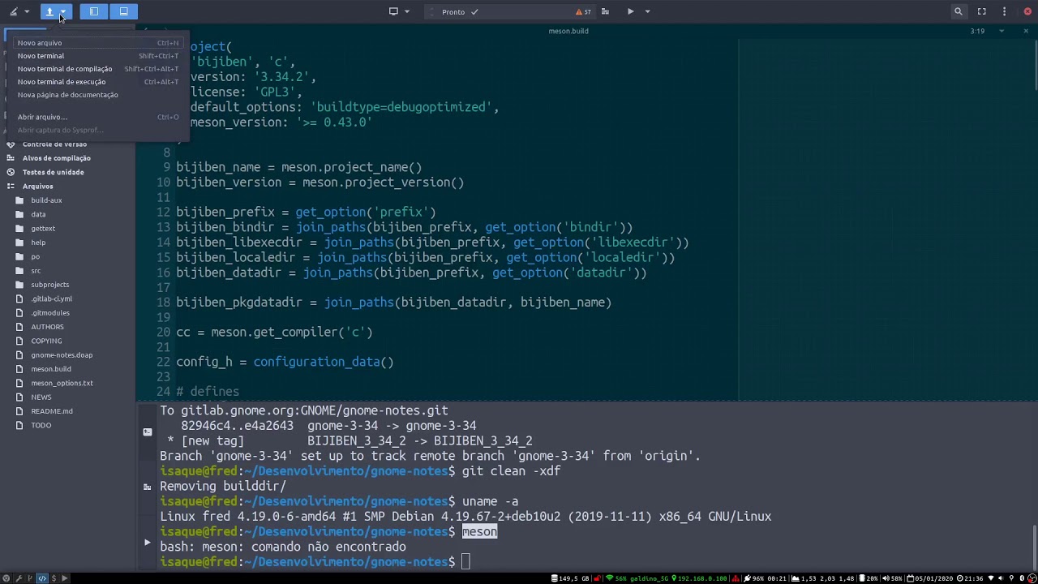
Task: Collapse the Arquivos section
Action: tap(37, 187)
